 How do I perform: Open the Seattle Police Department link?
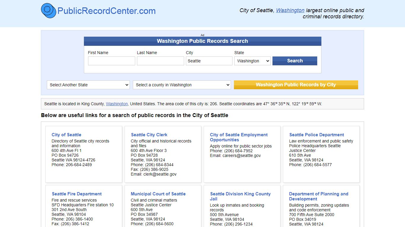pyautogui.click(x=317, y=135)
